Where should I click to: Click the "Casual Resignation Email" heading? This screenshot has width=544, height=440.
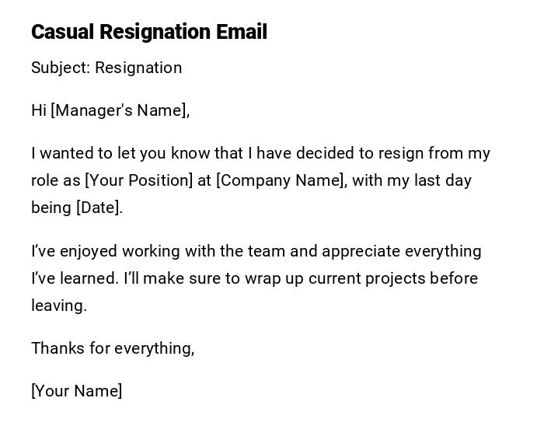tap(148, 32)
